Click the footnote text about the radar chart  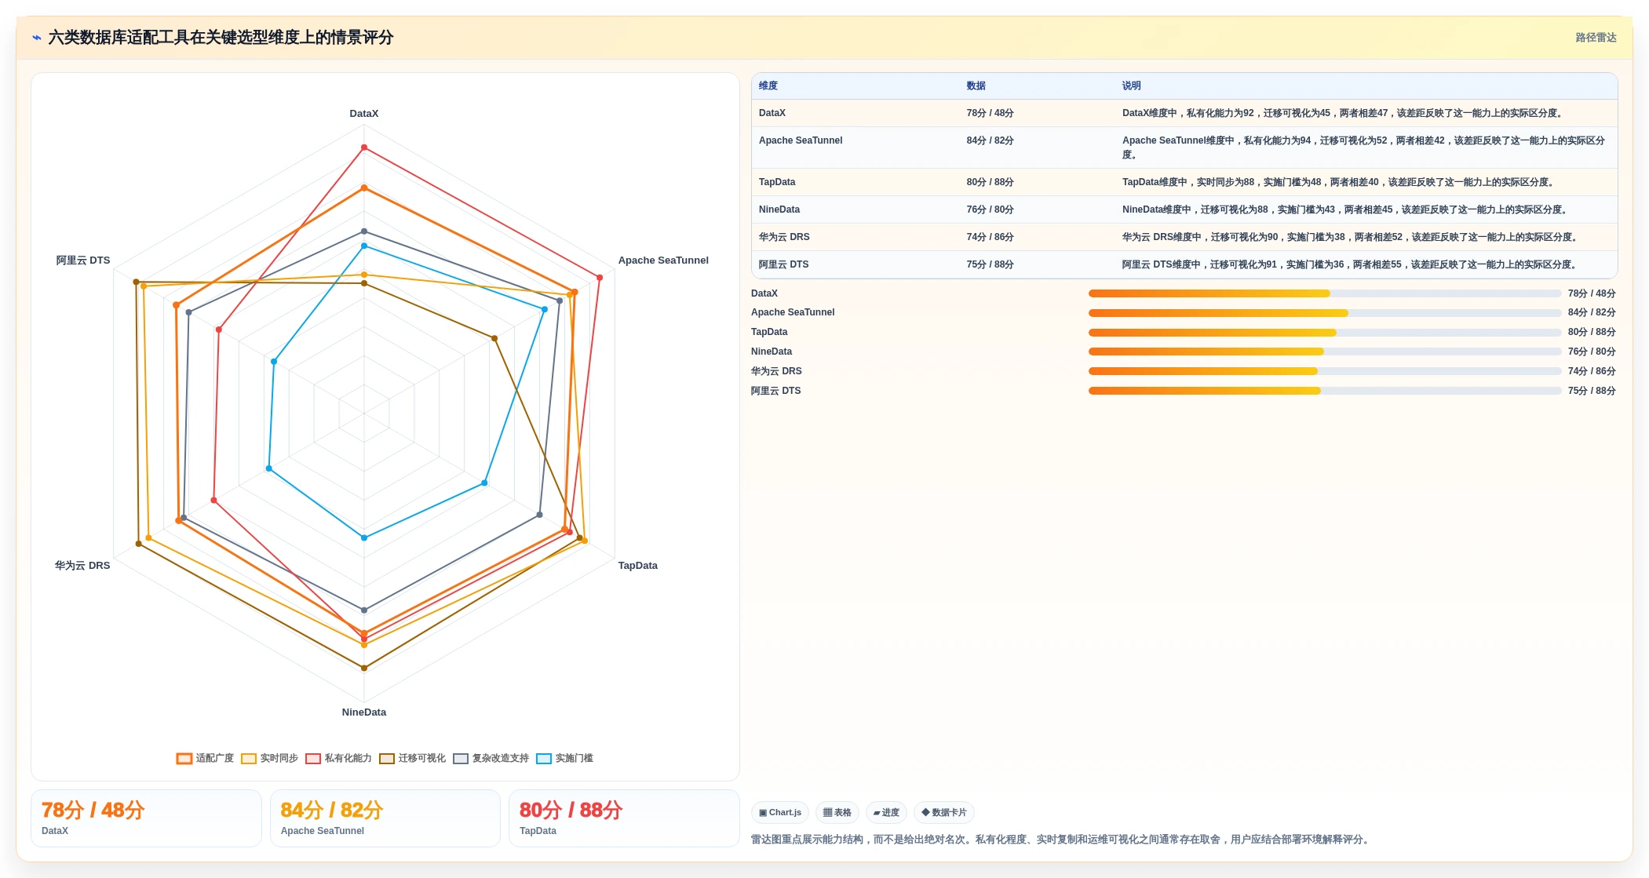pos(1062,840)
